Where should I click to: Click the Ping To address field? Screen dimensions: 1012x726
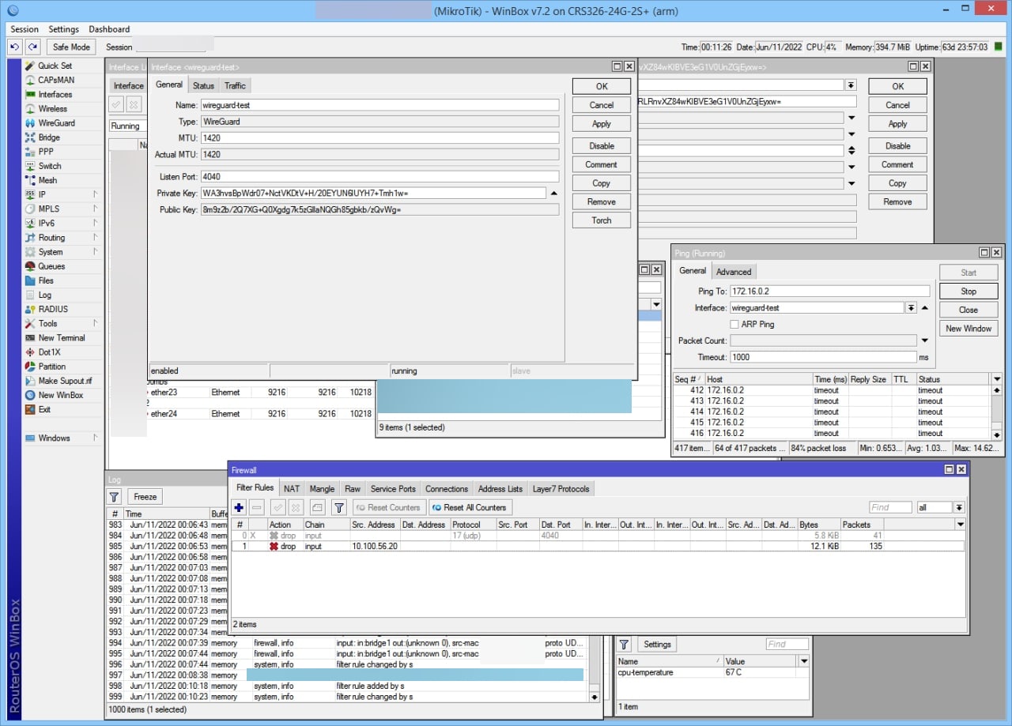click(x=829, y=292)
